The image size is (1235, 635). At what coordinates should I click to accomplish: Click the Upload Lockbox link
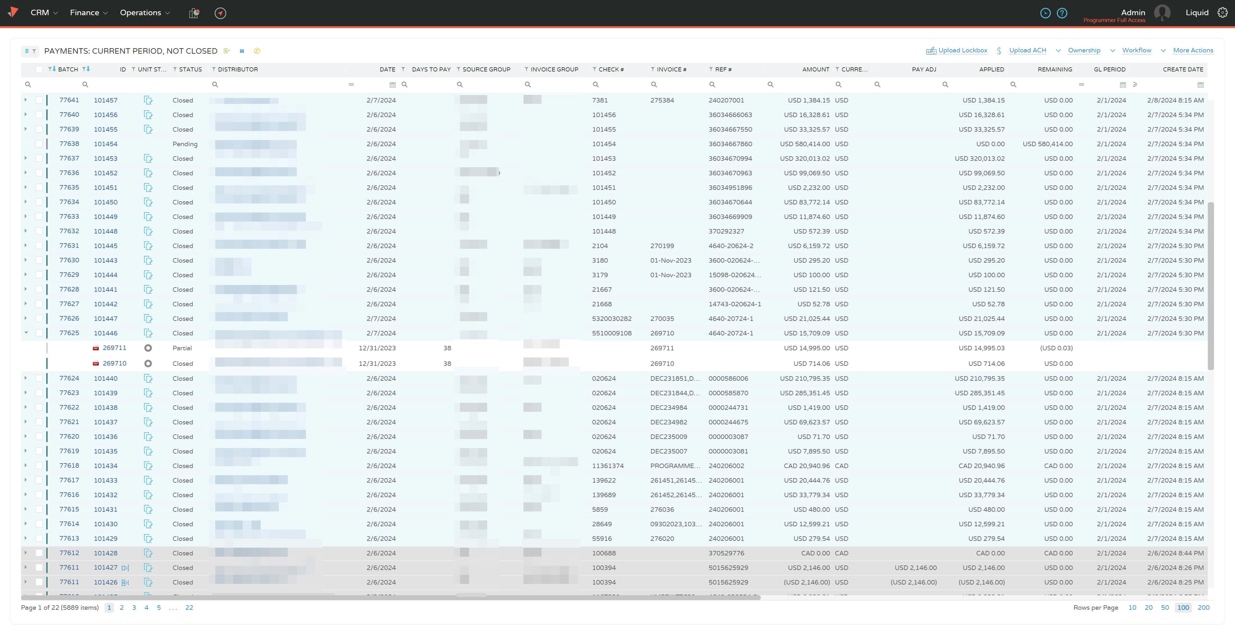962,50
